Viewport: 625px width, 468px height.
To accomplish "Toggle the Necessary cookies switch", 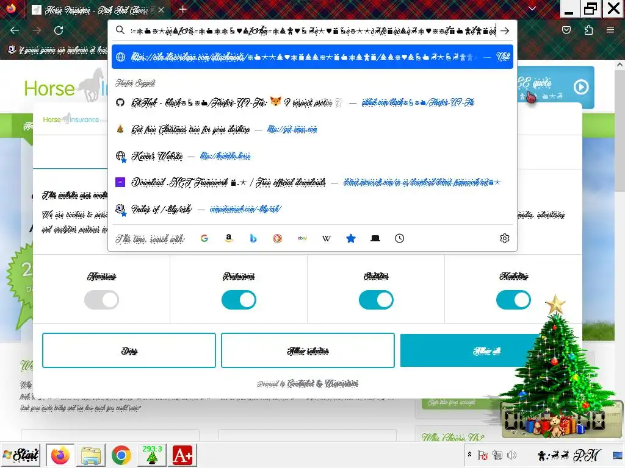I will pos(102,300).
